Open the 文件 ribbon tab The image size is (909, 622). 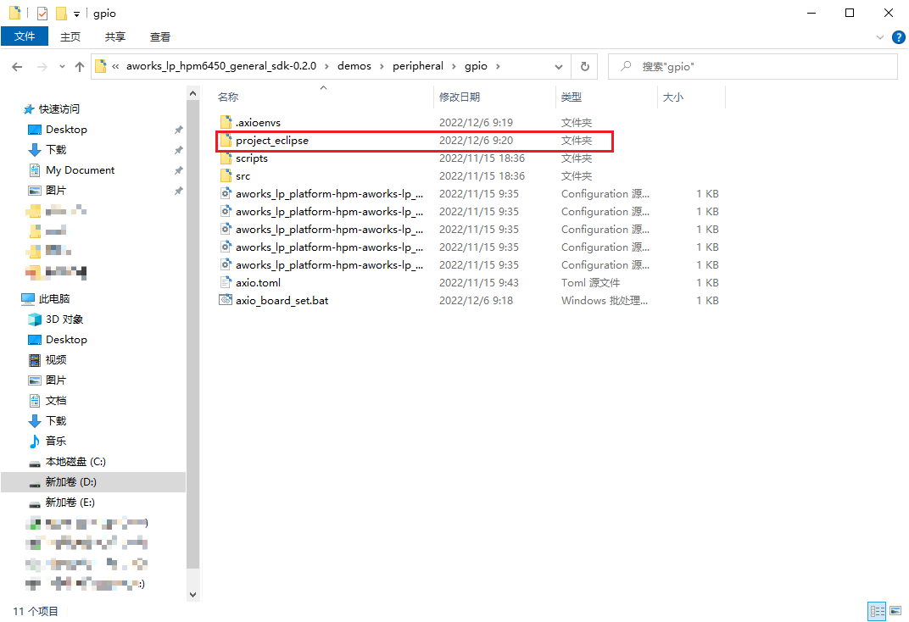click(25, 36)
